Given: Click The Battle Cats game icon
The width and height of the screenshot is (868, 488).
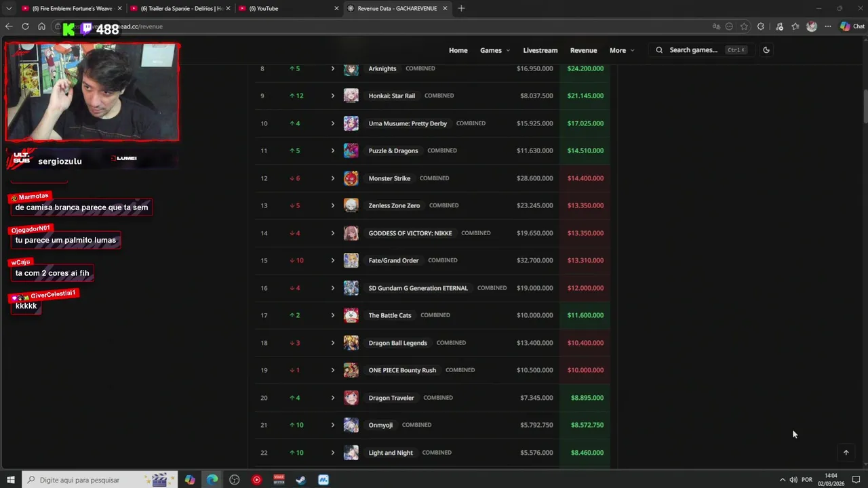Looking at the screenshot, I should pos(351,315).
